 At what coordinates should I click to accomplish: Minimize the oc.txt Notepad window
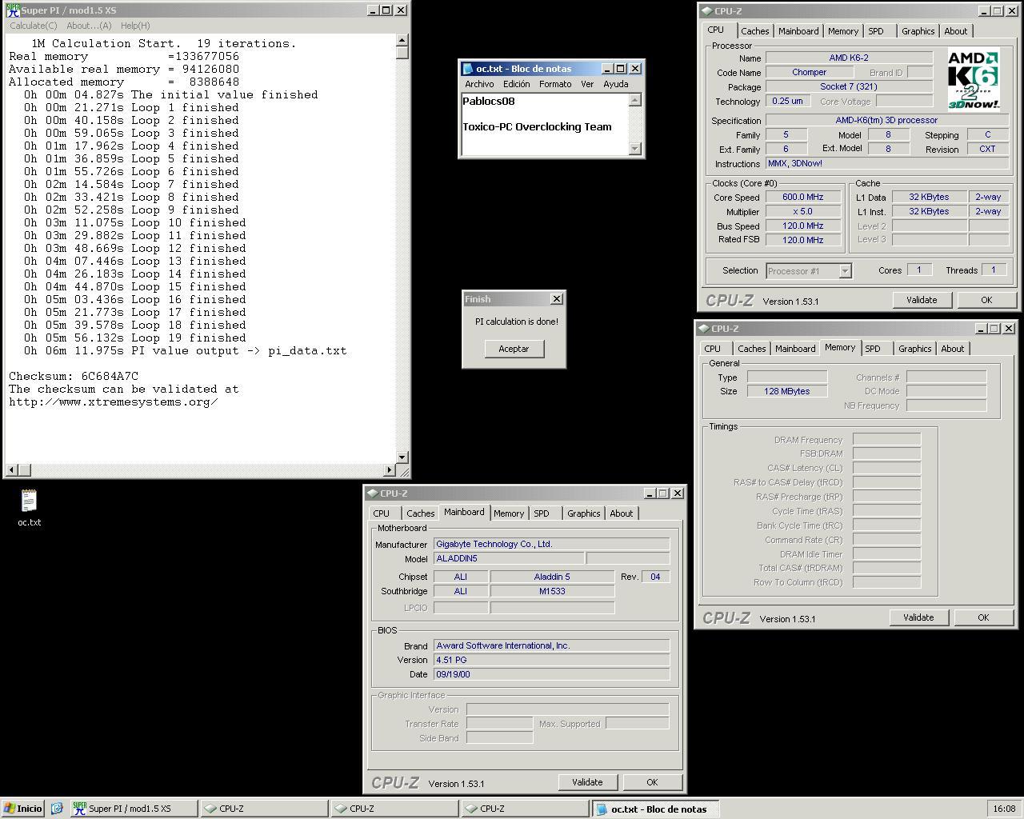coord(606,69)
